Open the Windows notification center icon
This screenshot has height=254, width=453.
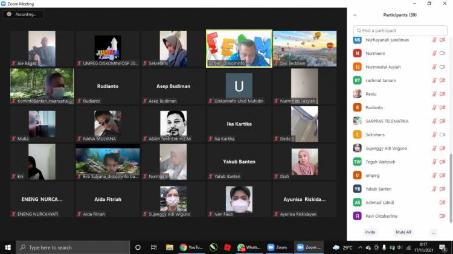(442, 247)
